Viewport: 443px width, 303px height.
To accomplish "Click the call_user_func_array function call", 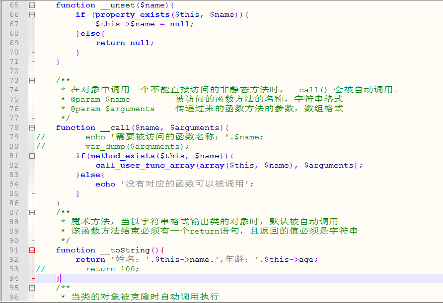I will pos(145,166).
